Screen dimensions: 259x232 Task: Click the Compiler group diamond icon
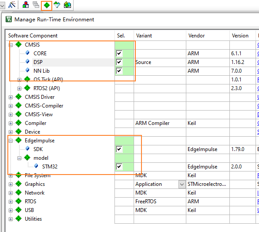18,123
